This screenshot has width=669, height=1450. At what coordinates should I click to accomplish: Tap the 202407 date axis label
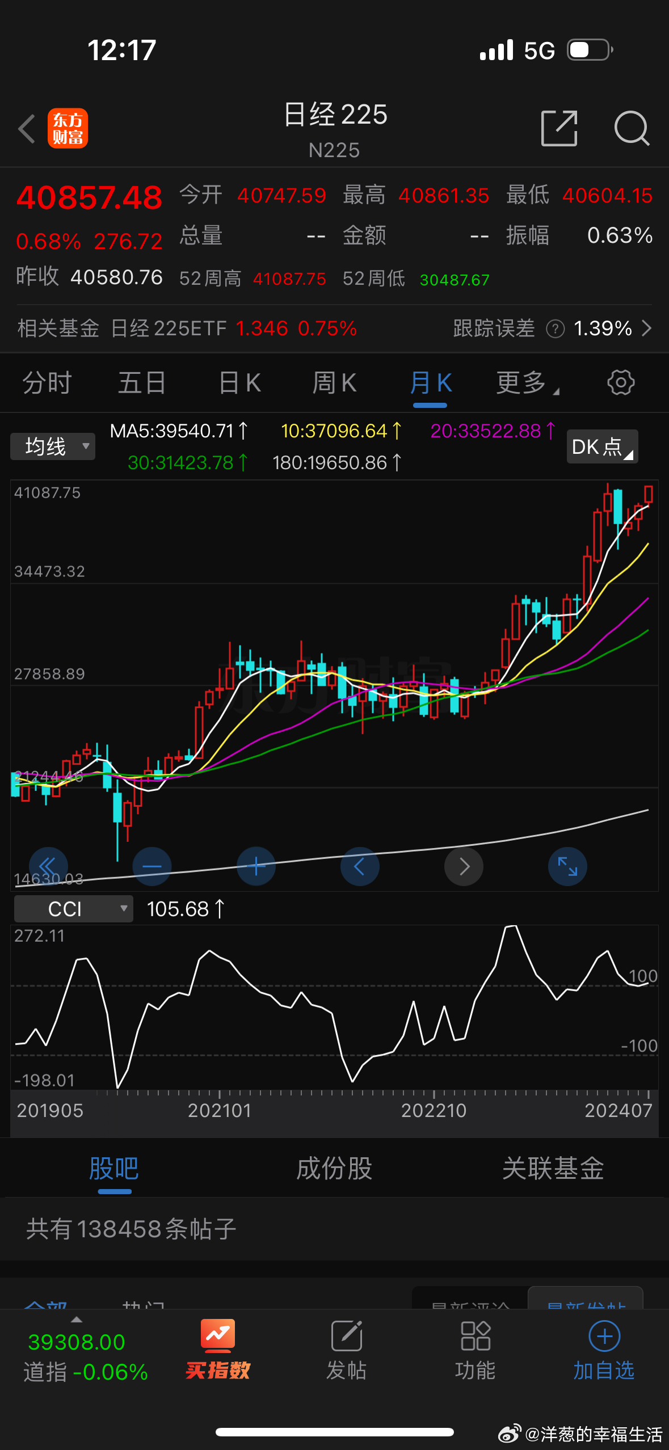pos(619,1110)
